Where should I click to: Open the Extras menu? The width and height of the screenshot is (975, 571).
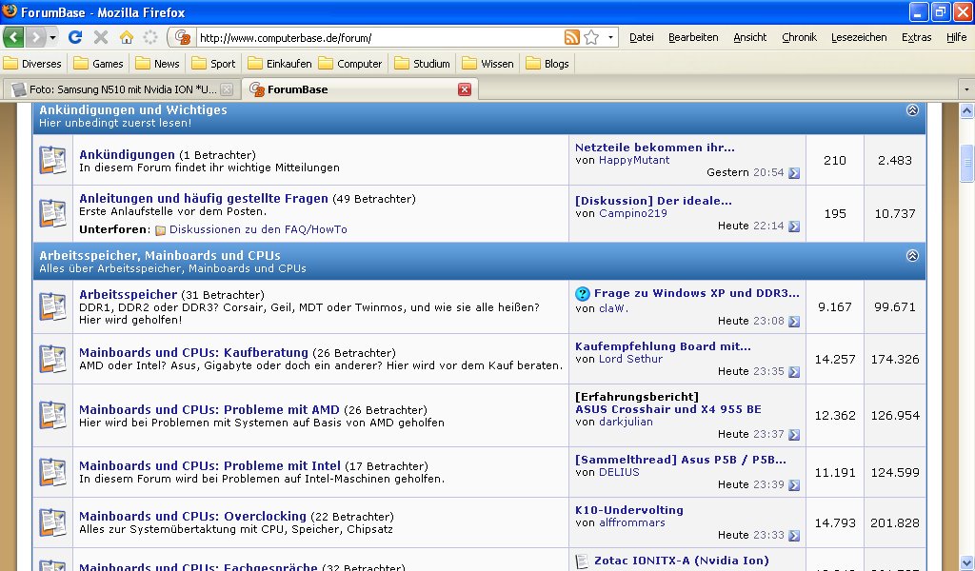[x=917, y=37]
